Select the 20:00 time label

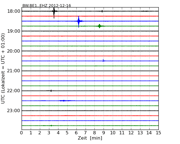(x=14, y=51)
